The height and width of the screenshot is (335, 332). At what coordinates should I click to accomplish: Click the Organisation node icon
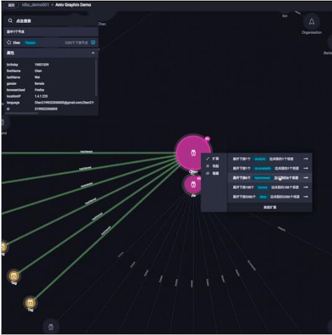pyautogui.click(x=312, y=22)
